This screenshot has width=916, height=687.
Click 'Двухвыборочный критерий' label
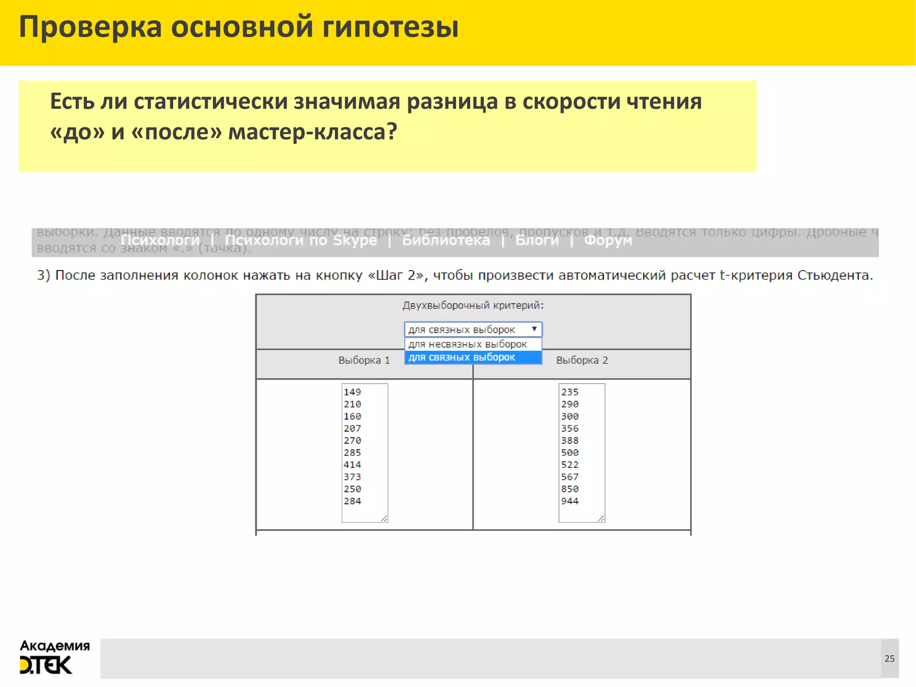[473, 305]
